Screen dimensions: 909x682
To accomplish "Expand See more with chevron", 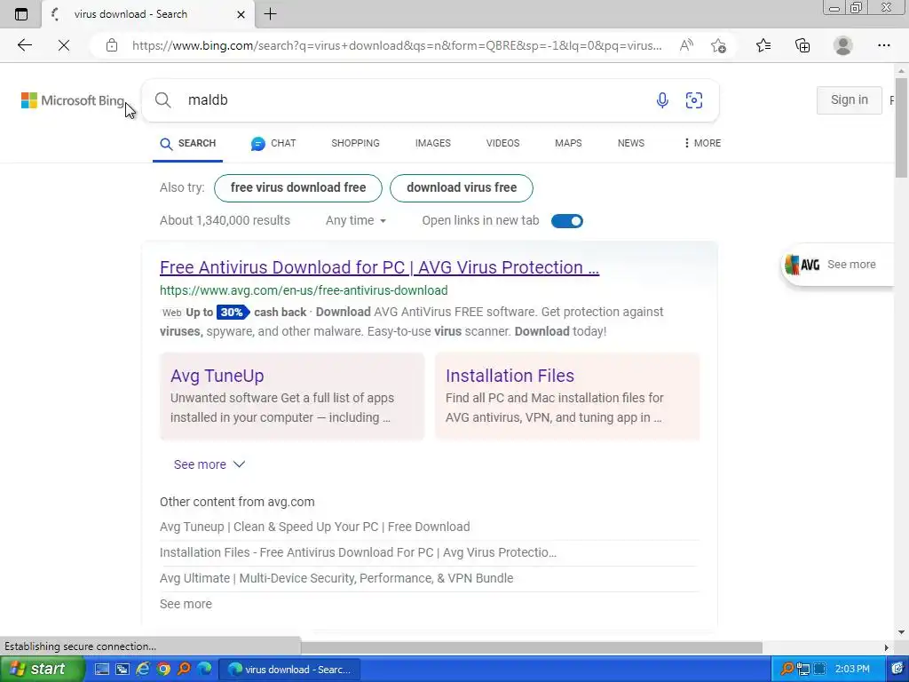I will coord(209,464).
